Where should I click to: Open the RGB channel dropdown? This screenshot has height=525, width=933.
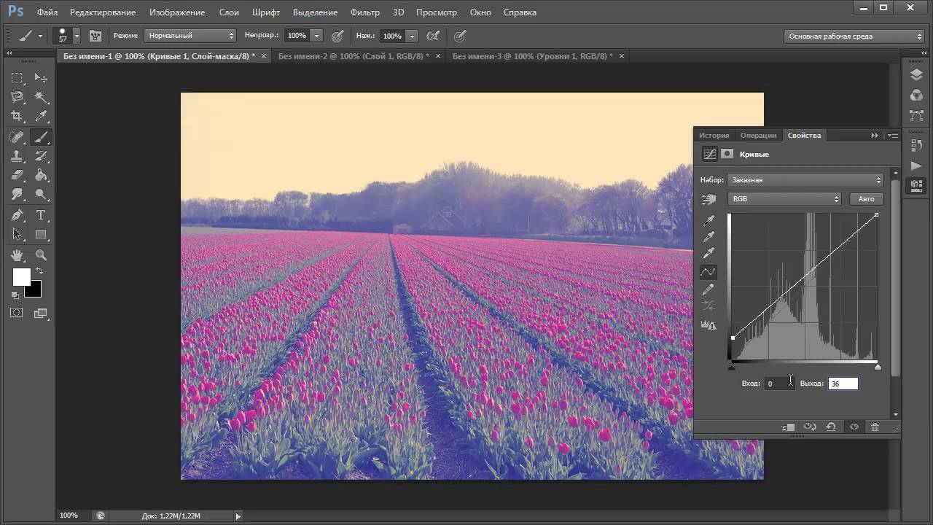(784, 199)
